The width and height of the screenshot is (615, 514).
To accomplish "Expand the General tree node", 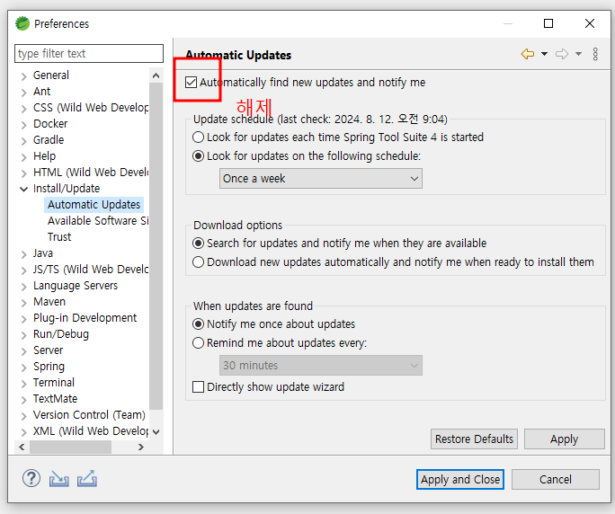I will (x=24, y=76).
